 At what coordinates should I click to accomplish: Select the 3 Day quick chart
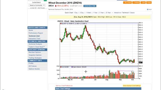click(x=82, y=13)
